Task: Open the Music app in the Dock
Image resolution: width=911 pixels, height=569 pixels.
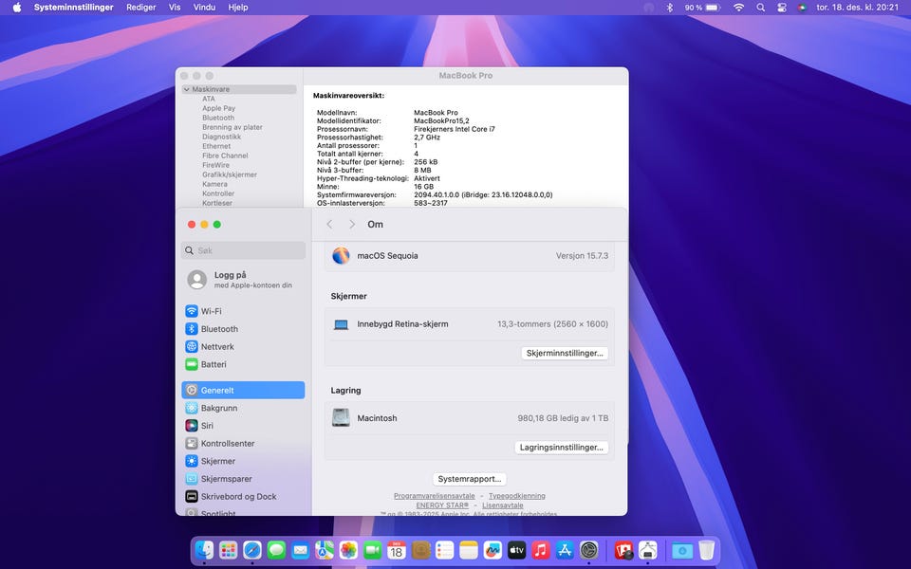Action: [541, 550]
